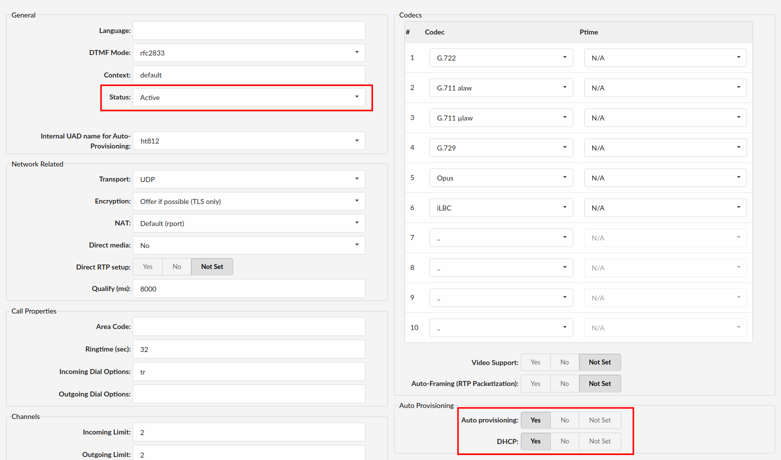
Task: Set Auto-Framing to Yes
Action: click(x=536, y=383)
